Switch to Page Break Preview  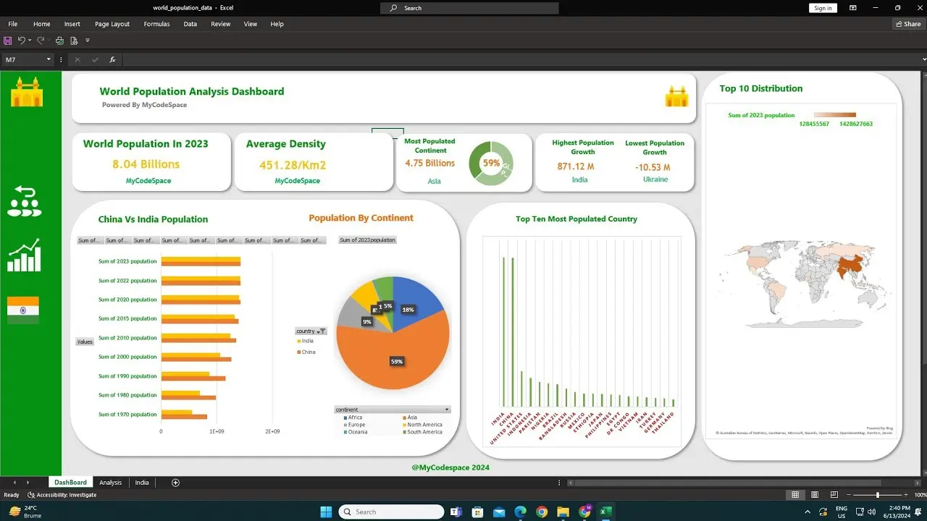coord(834,495)
